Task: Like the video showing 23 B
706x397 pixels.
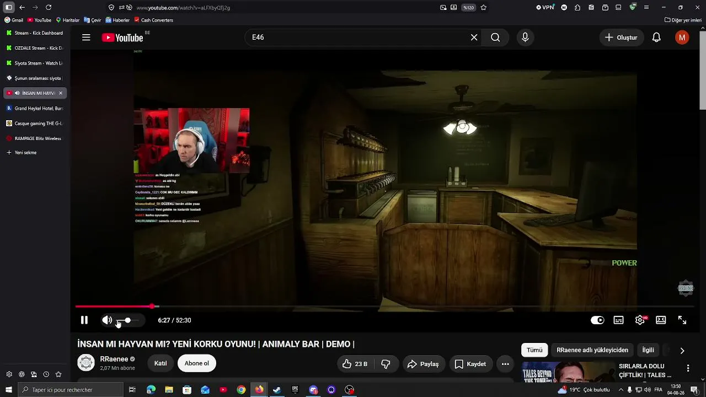Action: coord(355,364)
